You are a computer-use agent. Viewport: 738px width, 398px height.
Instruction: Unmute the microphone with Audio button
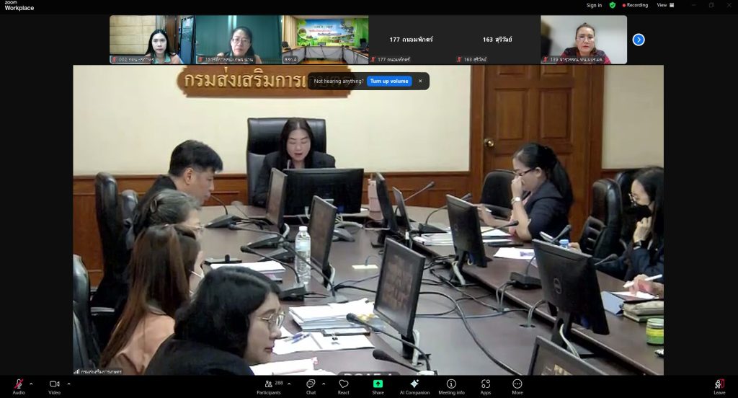point(19,384)
